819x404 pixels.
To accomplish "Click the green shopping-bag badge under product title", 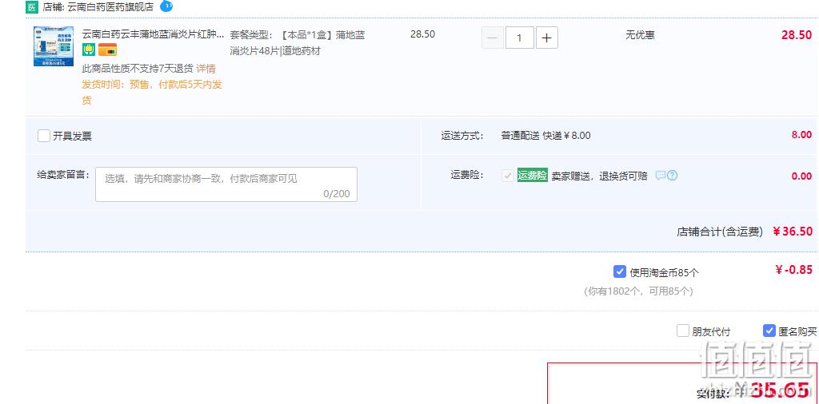I will 88,50.
